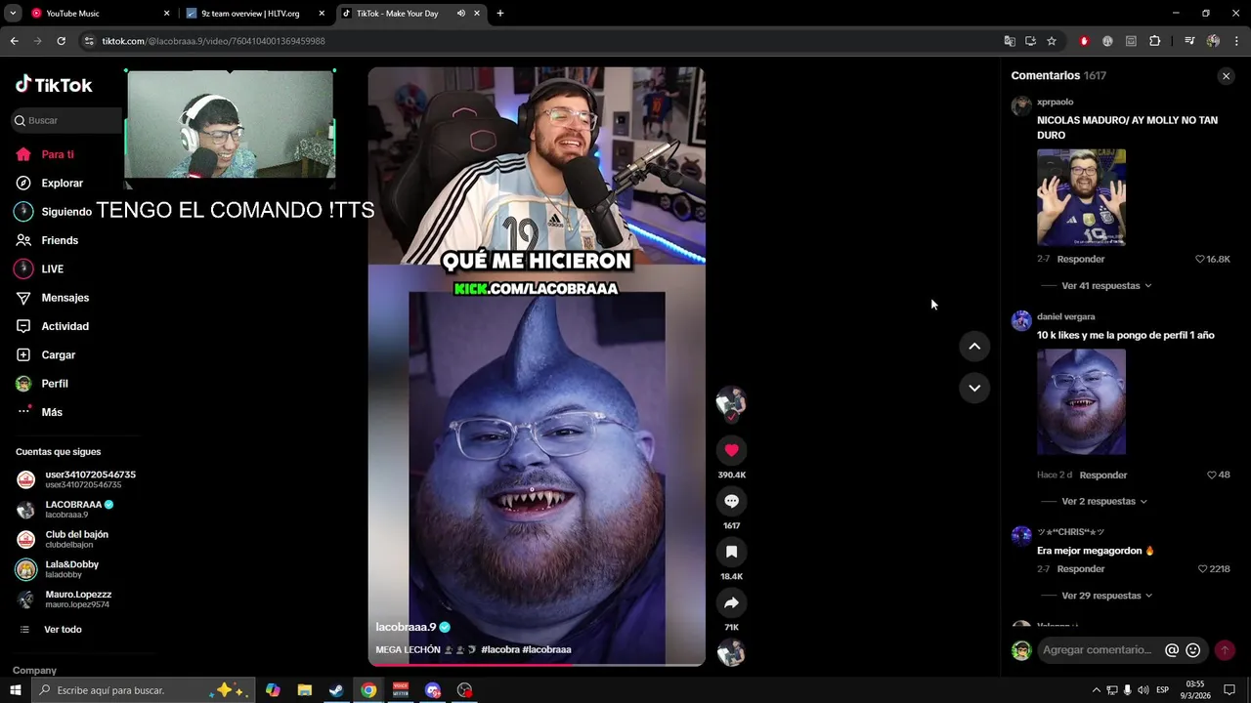Viewport: 1251px width, 703px height.
Task: Save the video with the bookmark icon
Action: point(731,552)
